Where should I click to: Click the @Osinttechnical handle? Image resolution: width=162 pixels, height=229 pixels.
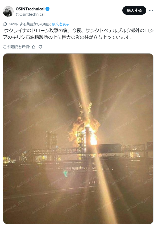tap(30, 14)
